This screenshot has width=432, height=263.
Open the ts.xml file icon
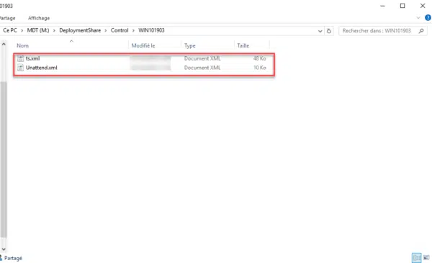(20, 58)
